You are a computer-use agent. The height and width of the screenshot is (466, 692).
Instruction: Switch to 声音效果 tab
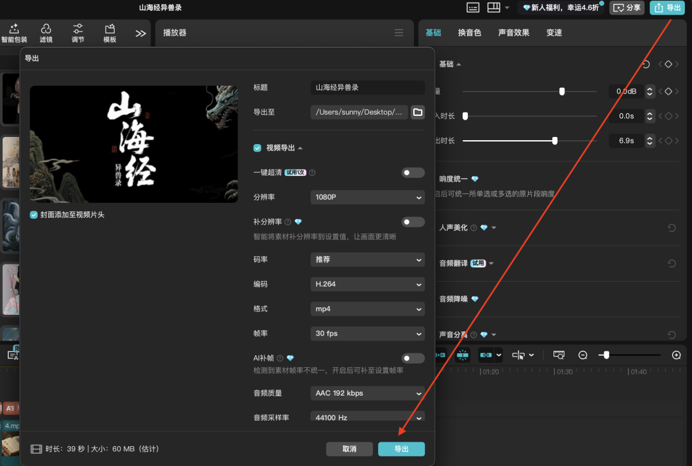[514, 33]
